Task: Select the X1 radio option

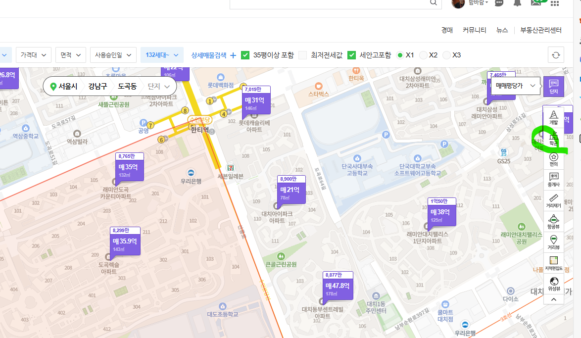Action: click(400, 55)
